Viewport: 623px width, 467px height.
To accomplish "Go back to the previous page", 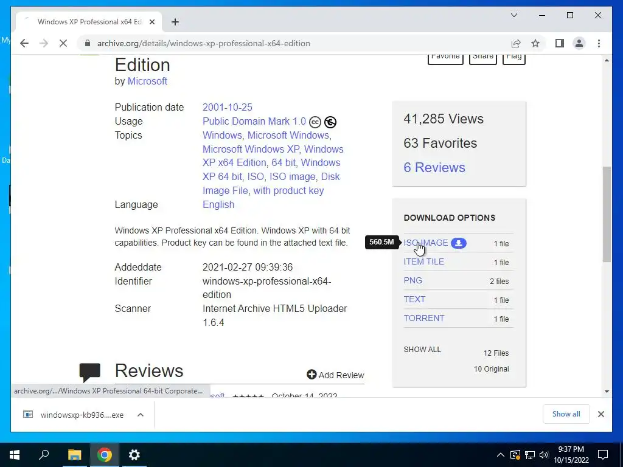I will [x=24, y=43].
